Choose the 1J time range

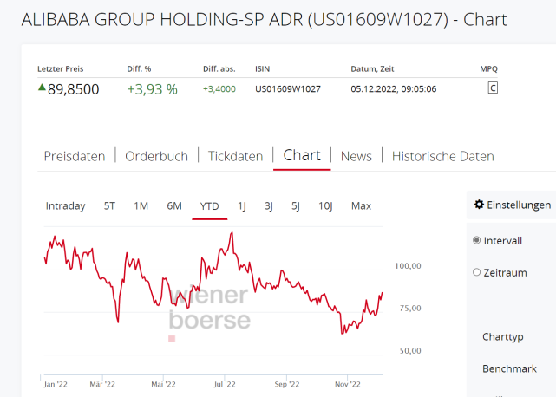point(242,205)
